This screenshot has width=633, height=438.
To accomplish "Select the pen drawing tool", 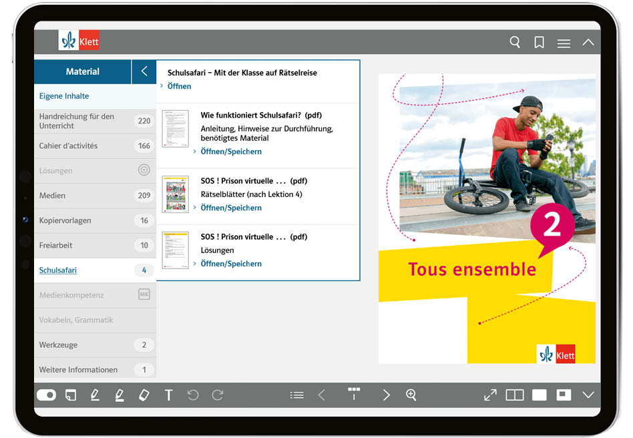I will [95, 395].
